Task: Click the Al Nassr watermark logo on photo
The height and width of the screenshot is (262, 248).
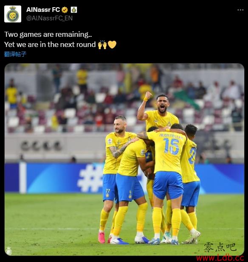Action: tap(8, 251)
